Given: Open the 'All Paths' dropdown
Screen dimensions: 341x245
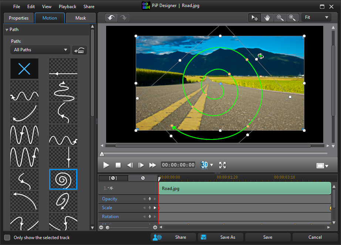Looking at the screenshot, I should 40,49.
